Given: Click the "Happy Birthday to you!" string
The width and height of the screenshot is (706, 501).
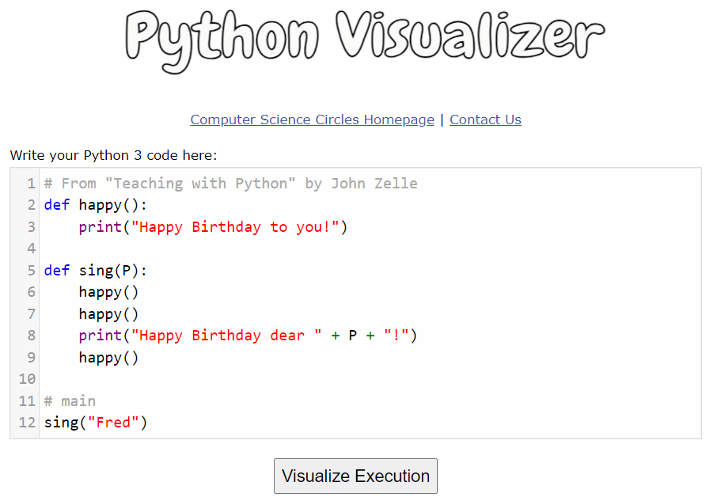Looking at the screenshot, I should point(235,227).
